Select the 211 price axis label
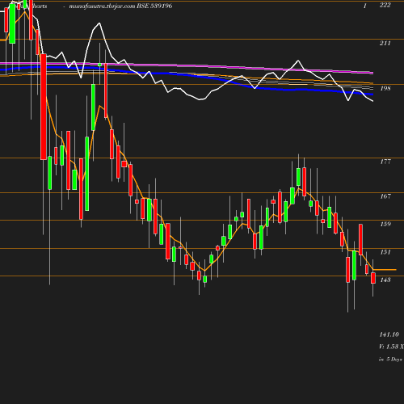Screen dimensions: 404x404 coord(385,43)
